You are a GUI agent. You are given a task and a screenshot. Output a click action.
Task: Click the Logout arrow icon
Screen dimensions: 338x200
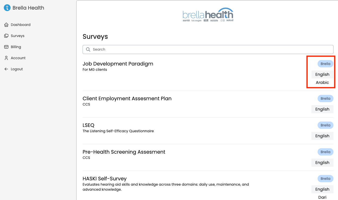6,69
